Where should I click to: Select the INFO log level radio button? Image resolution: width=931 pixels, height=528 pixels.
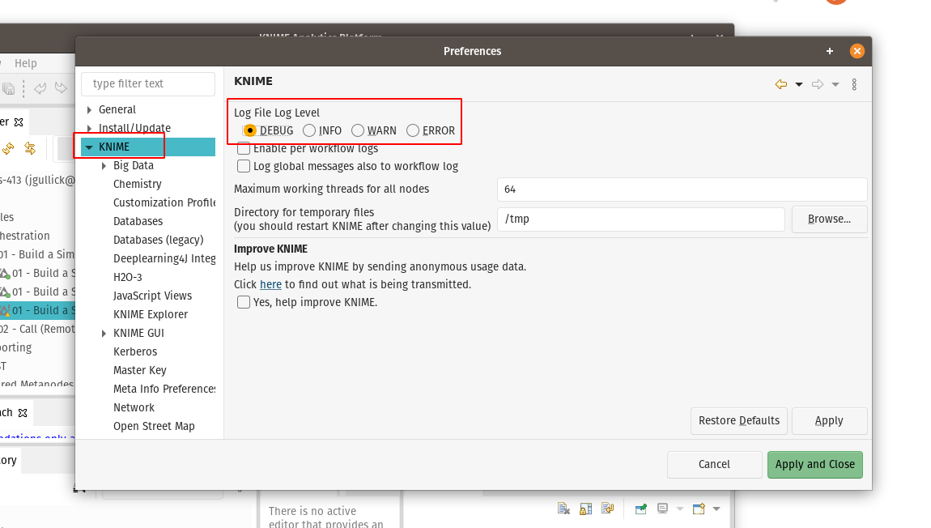(309, 130)
